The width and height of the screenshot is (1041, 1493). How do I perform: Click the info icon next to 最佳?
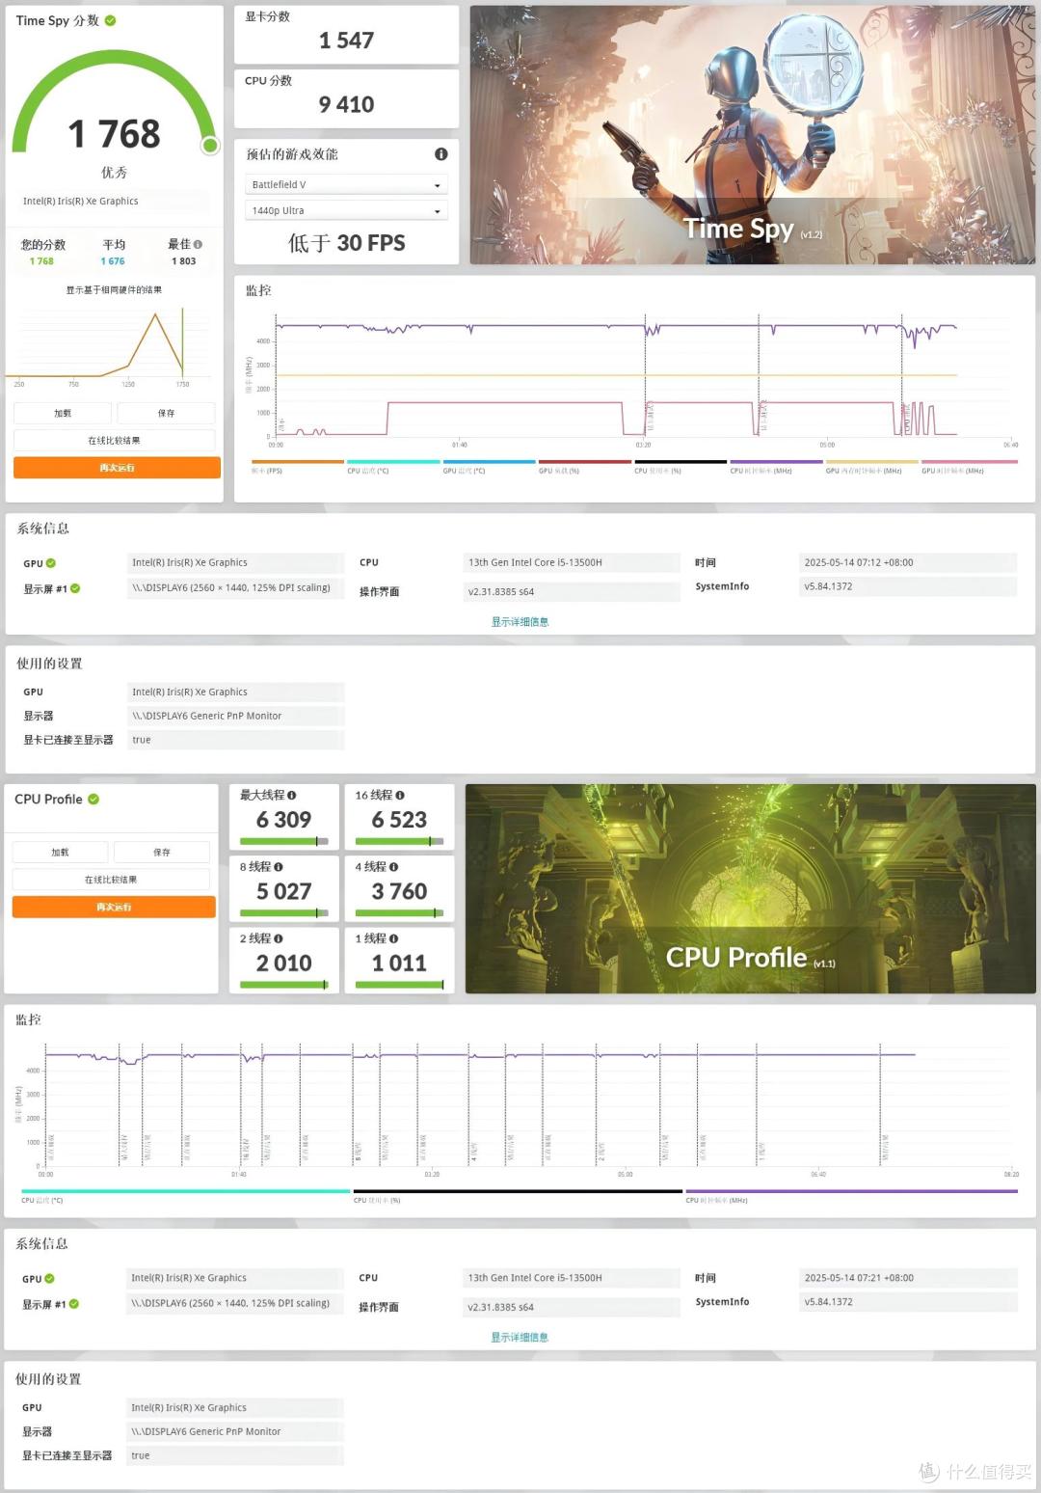coord(198,245)
